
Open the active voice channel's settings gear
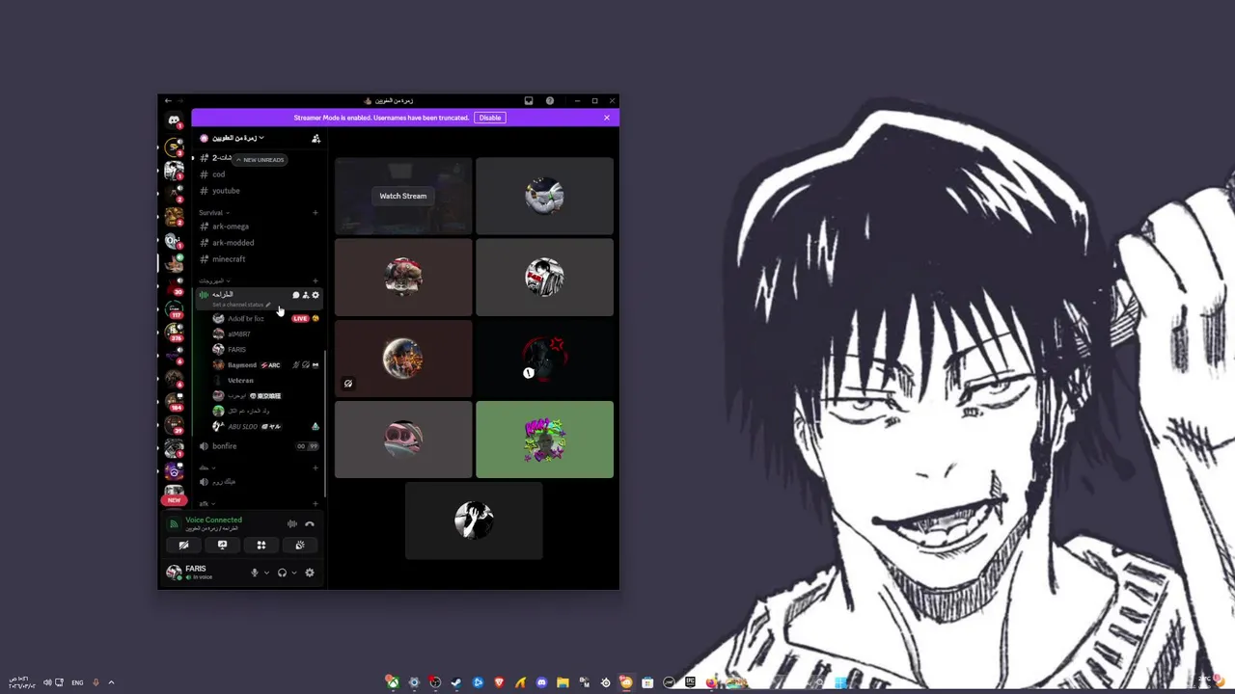316,295
